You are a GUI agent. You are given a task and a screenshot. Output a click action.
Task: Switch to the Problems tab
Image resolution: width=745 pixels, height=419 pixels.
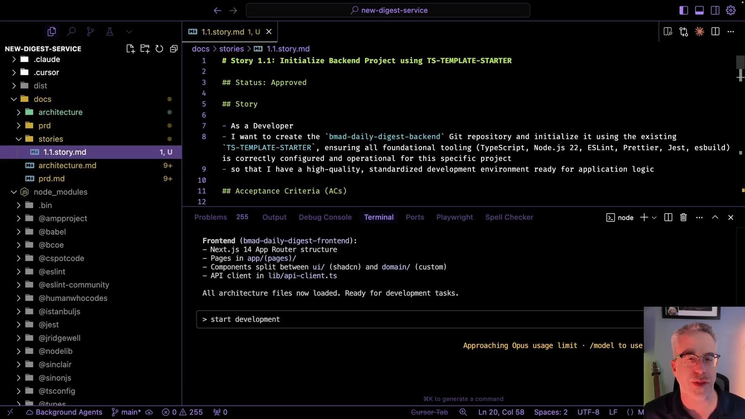[210, 217]
